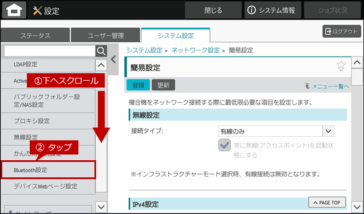
Task: Click the 無線設定 section header
Action: point(238,115)
